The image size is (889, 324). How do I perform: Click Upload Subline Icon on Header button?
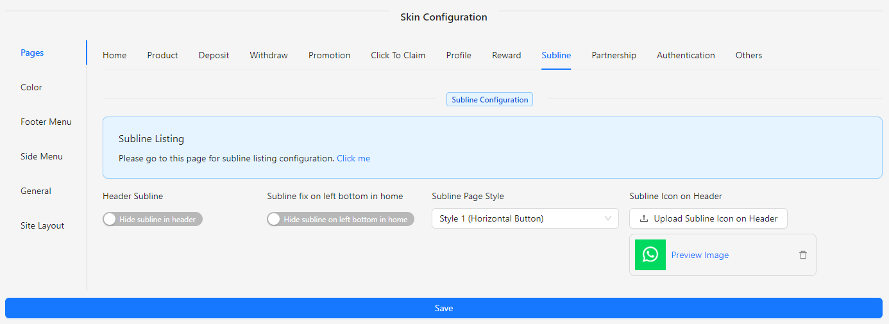708,218
